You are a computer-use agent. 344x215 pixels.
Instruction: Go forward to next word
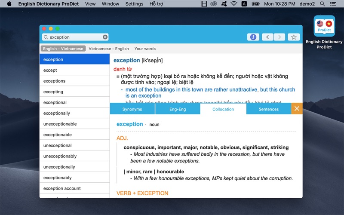point(279,37)
